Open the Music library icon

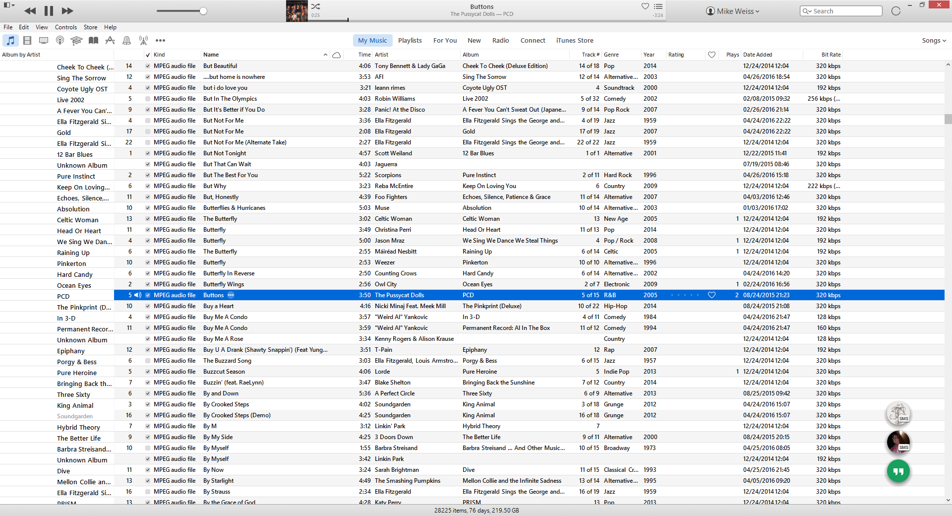coord(10,41)
